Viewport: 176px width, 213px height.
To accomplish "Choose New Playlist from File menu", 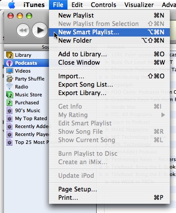I will (x=109, y=15).
